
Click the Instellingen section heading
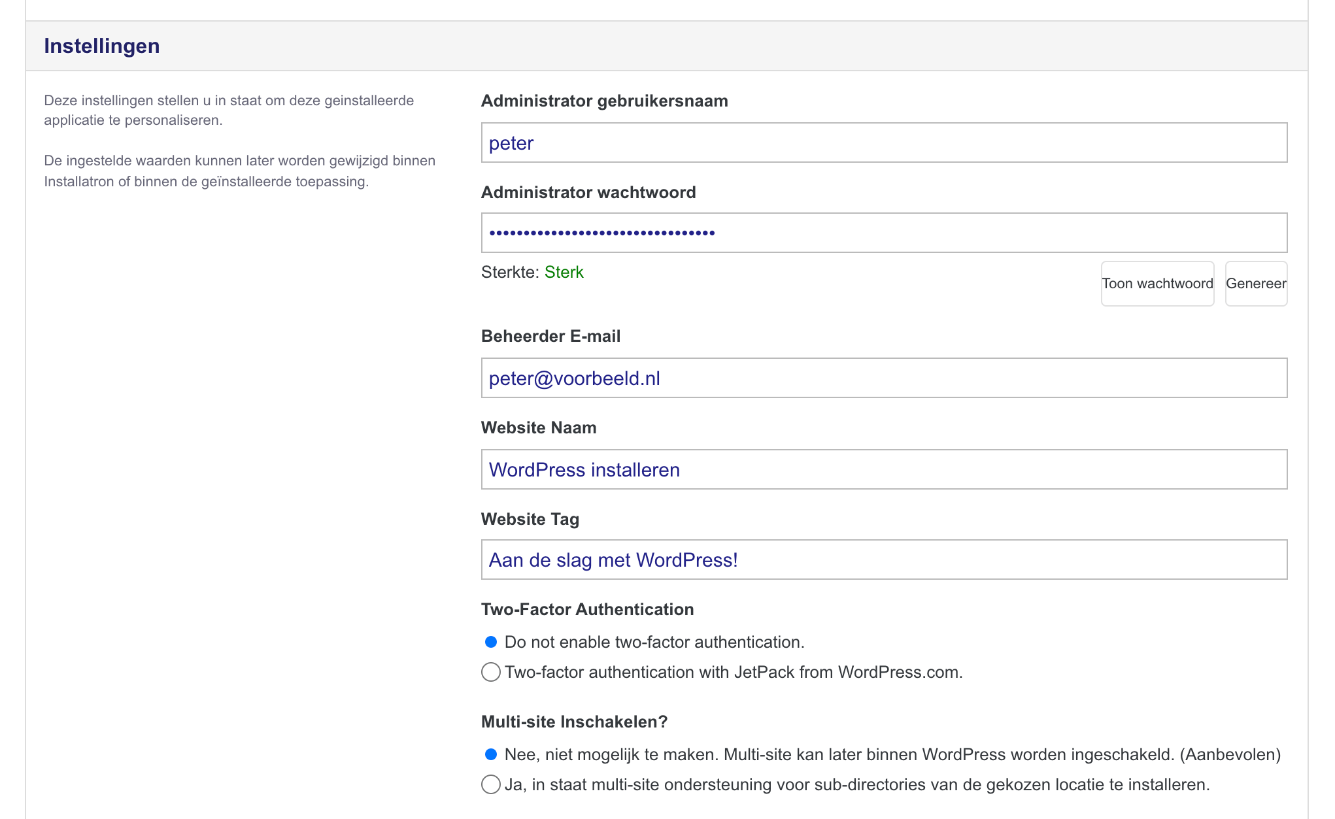[102, 46]
